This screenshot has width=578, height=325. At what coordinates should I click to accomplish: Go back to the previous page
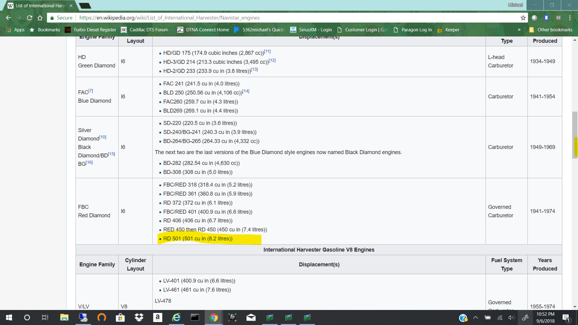(x=8, y=18)
